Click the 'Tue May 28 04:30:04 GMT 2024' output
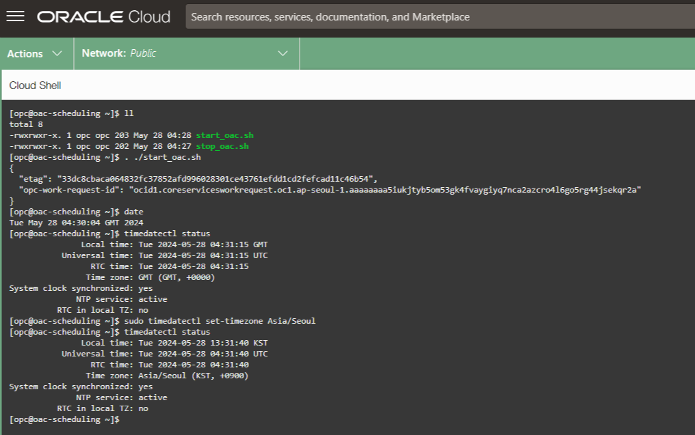Image resolution: width=695 pixels, height=435 pixels. 76,223
